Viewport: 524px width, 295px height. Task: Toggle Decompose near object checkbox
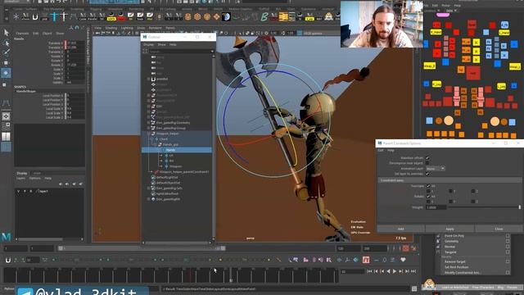pos(427,163)
